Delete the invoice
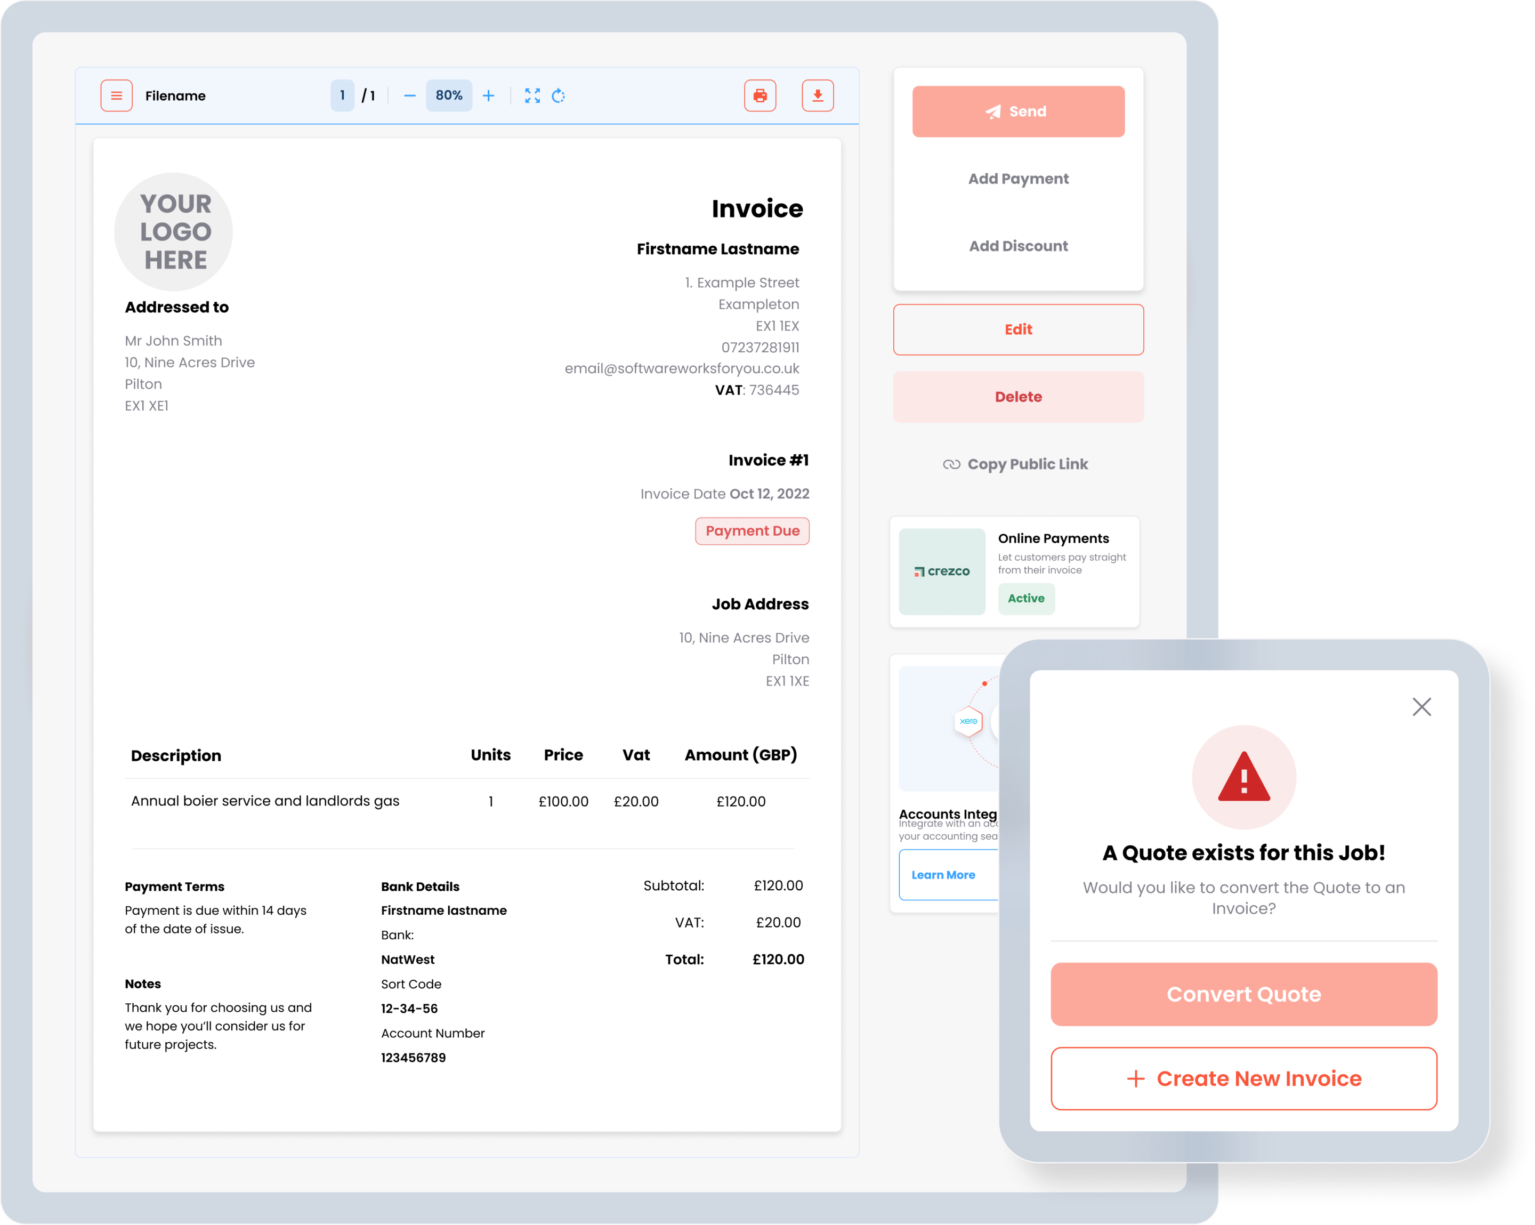The width and height of the screenshot is (1535, 1225). [x=1017, y=397]
